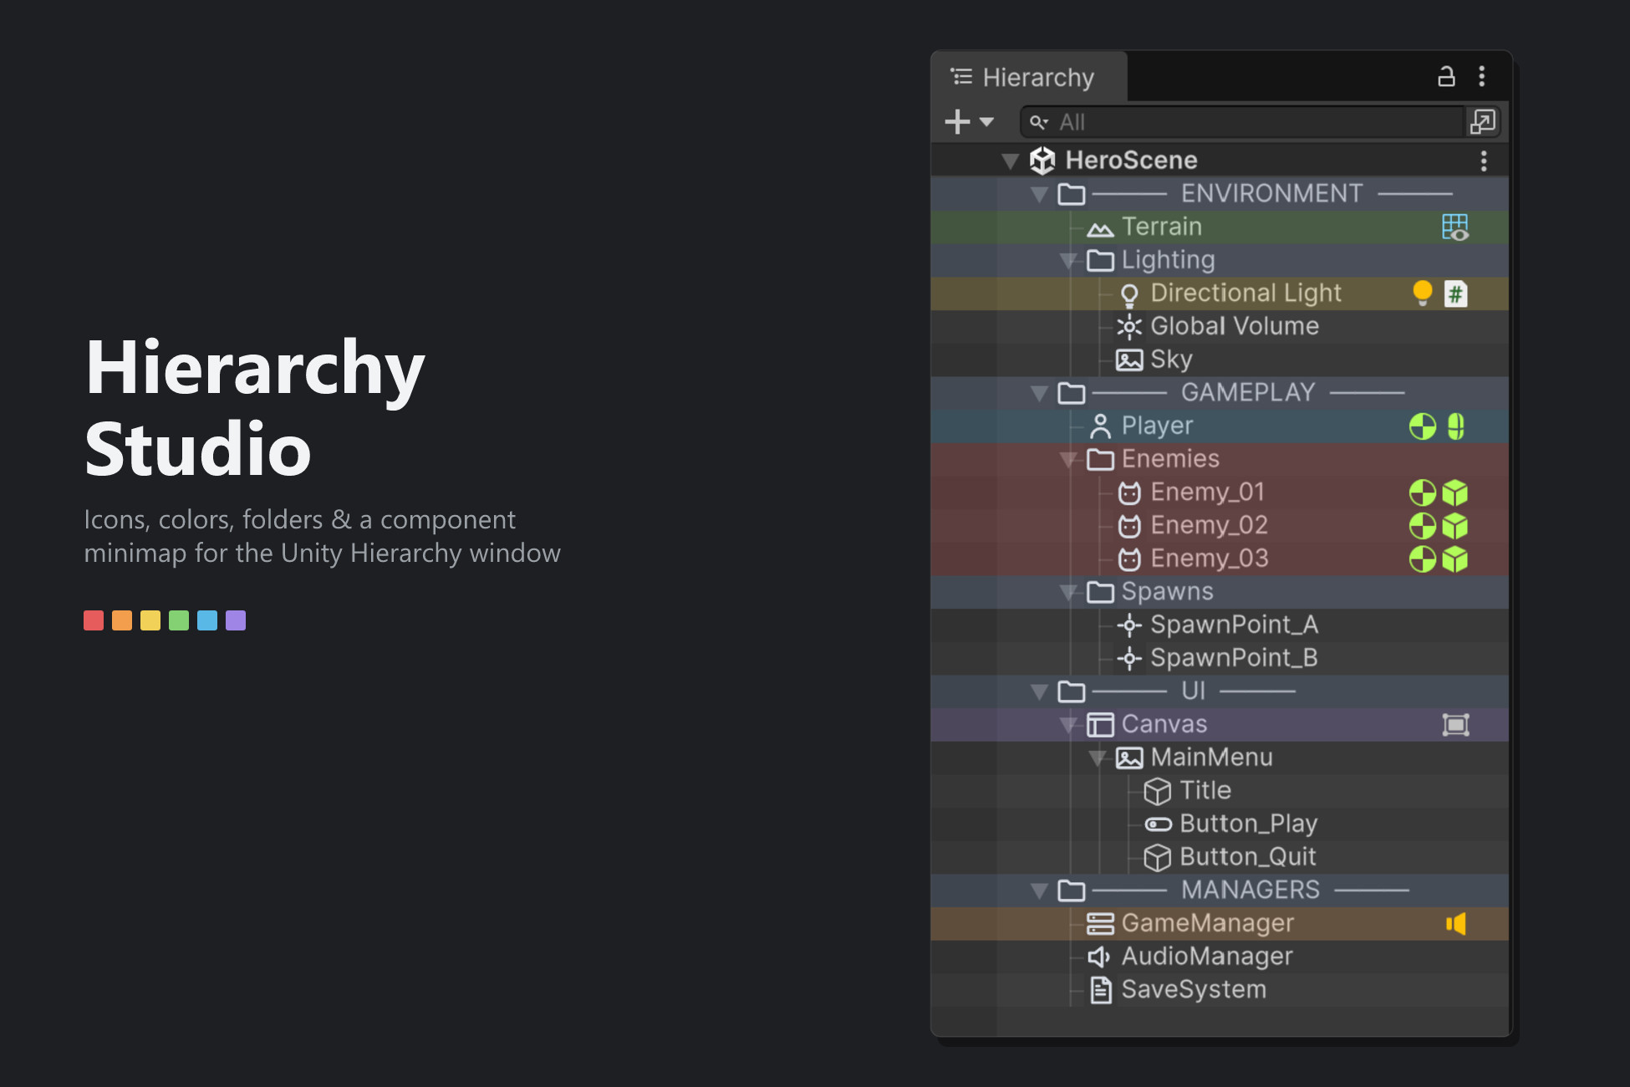The image size is (1630, 1087).
Task: Click the red color swatch
Action: 94,620
